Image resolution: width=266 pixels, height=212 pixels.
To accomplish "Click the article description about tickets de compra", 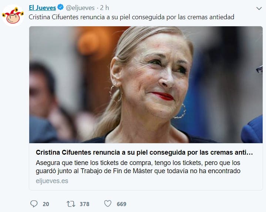I will coord(138,167).
